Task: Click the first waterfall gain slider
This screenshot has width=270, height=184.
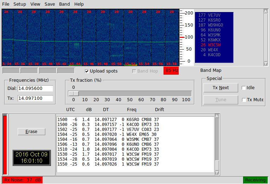Action: [x=20, y=70]
